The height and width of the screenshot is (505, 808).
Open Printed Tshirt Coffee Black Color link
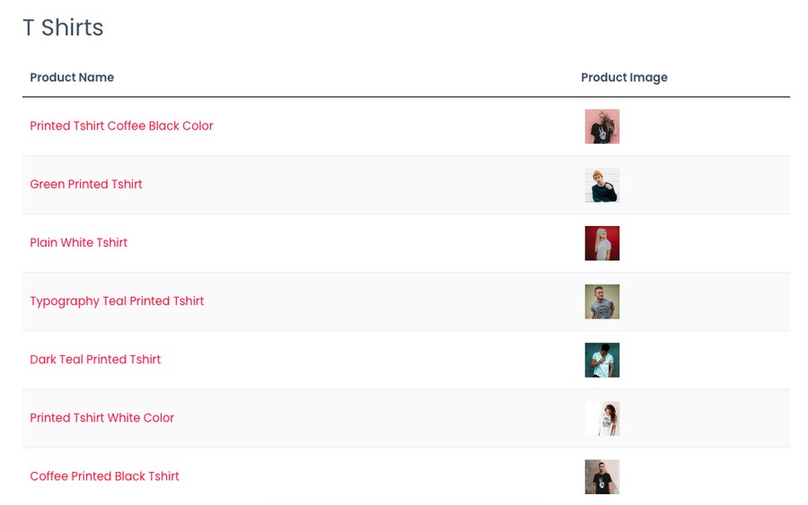(x=121, y=126)
